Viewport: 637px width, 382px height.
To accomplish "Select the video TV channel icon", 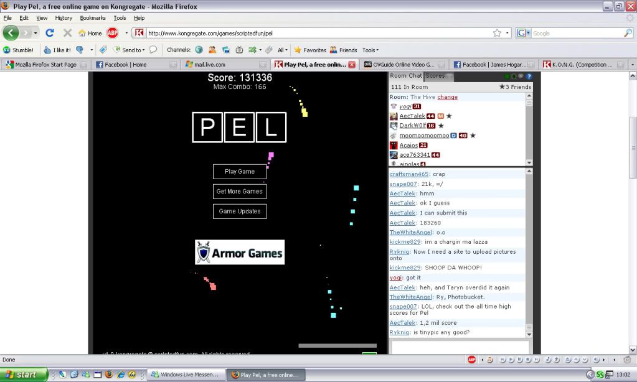I will click(239, 50).
